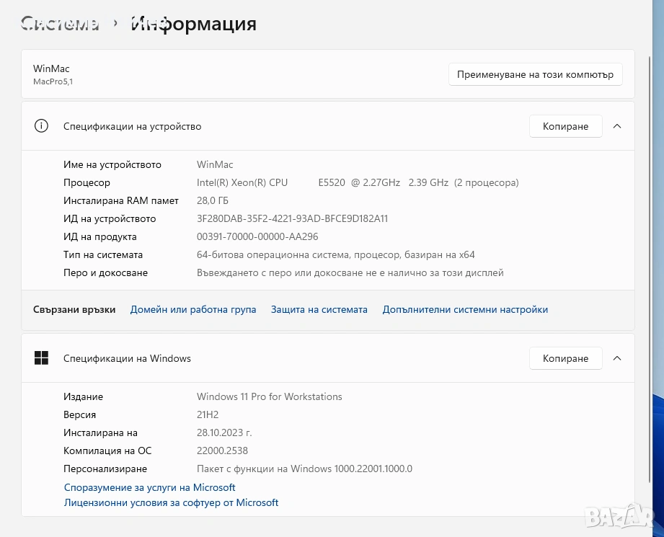Open Лицензионни условия за софтуер от Microsoft

(x=171, y=502)
